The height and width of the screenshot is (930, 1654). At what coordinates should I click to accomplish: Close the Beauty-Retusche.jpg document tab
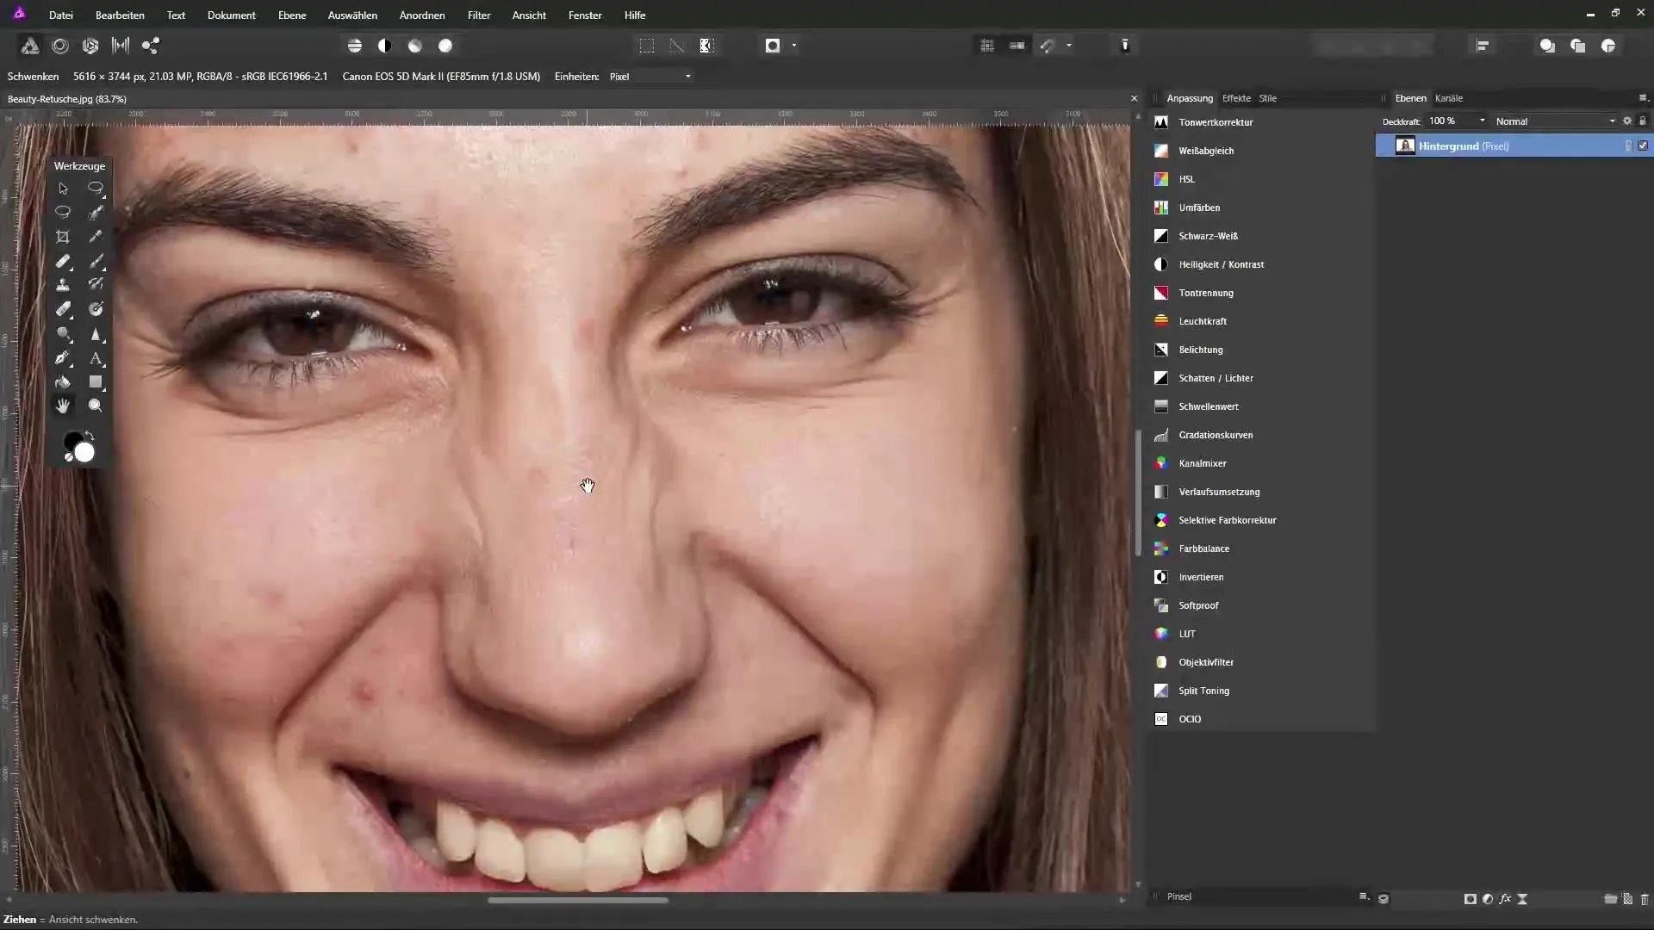point(1134,99)
